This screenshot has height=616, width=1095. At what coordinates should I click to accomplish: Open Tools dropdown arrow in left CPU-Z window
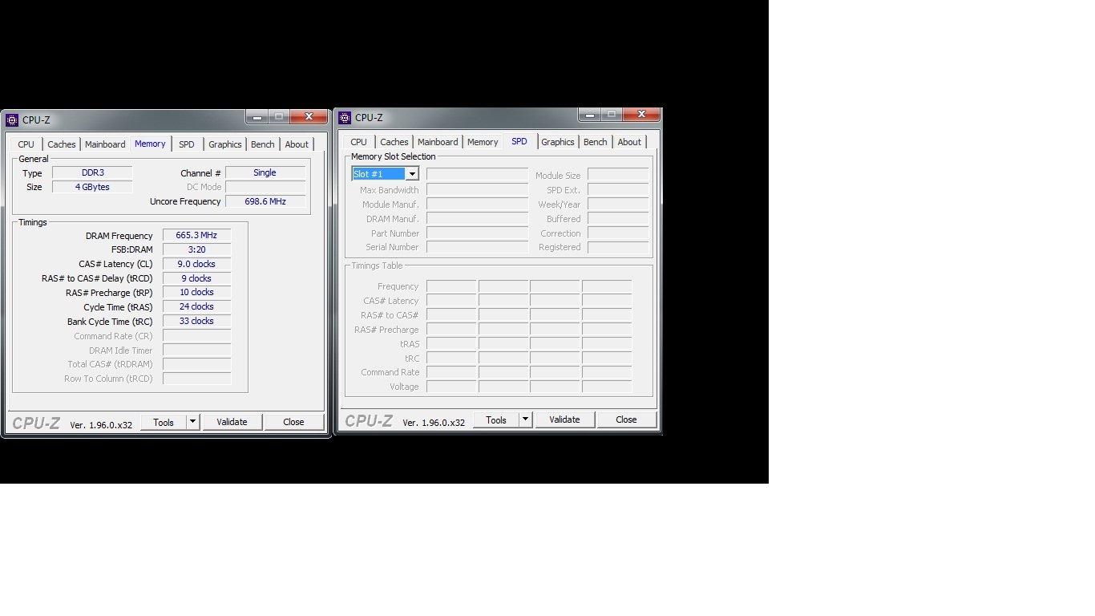192,422
